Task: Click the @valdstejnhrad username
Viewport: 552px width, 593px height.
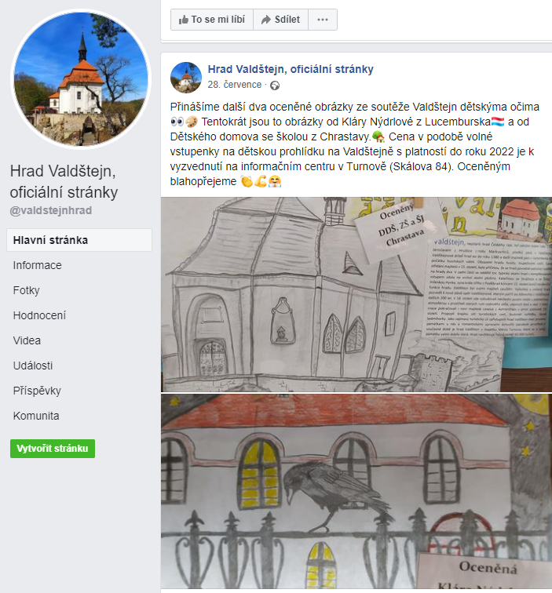Action: tap(51, 211)
